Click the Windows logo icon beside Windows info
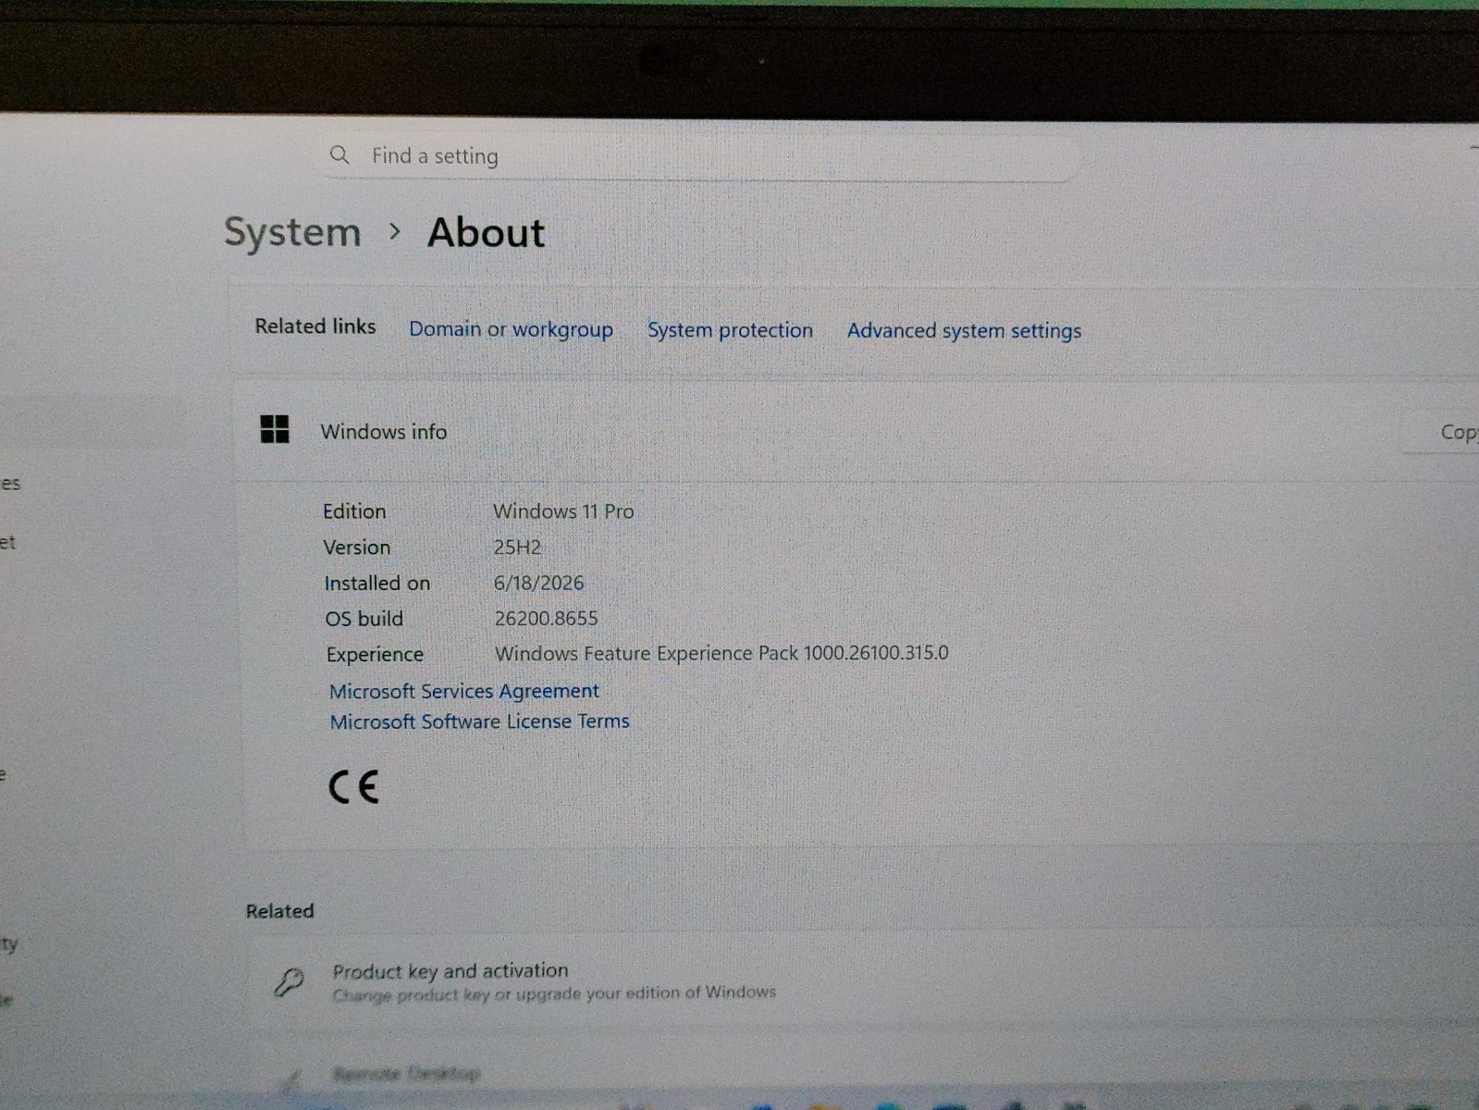 pos(275,429)
